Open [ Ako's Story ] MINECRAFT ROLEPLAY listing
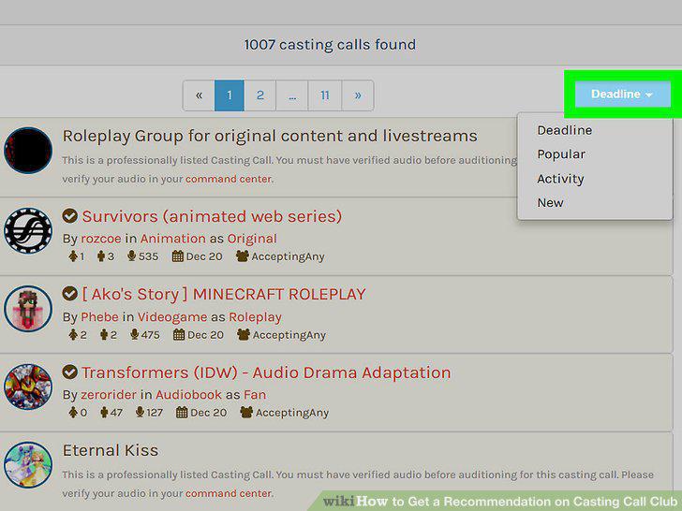This screenshot has height=511, width=682. point(224,294)
